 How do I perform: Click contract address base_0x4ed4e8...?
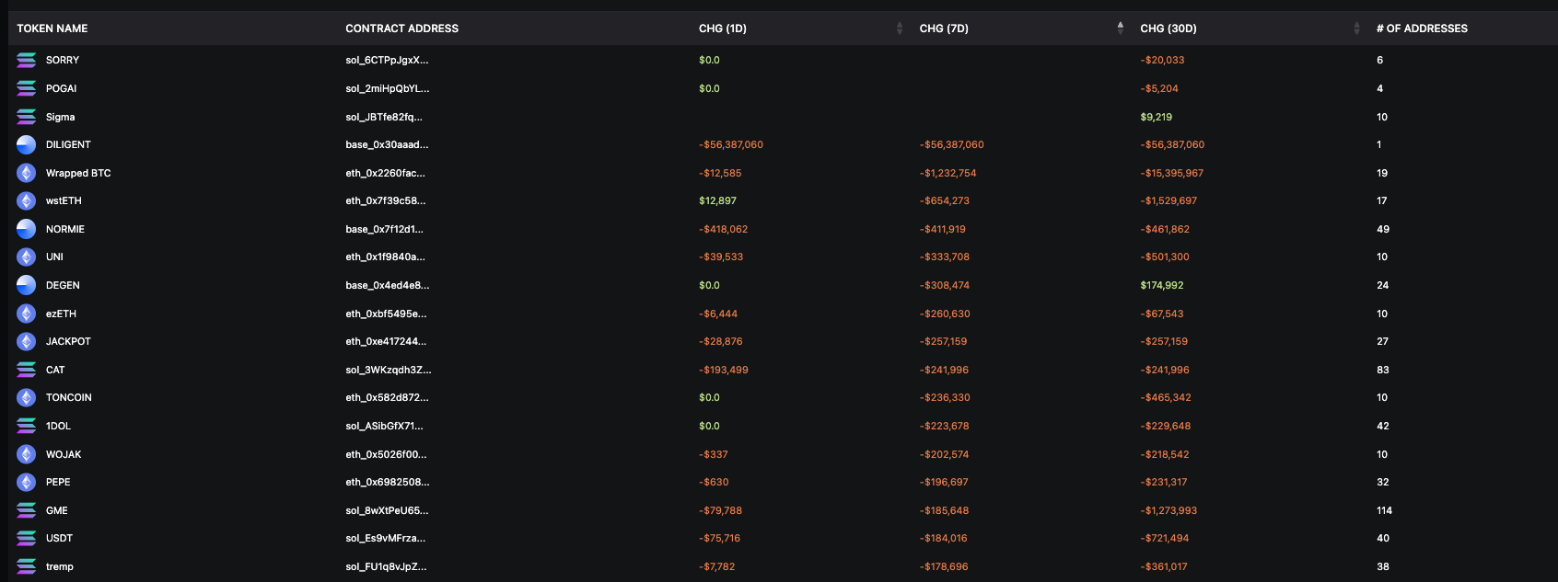[x=387, y=285]
